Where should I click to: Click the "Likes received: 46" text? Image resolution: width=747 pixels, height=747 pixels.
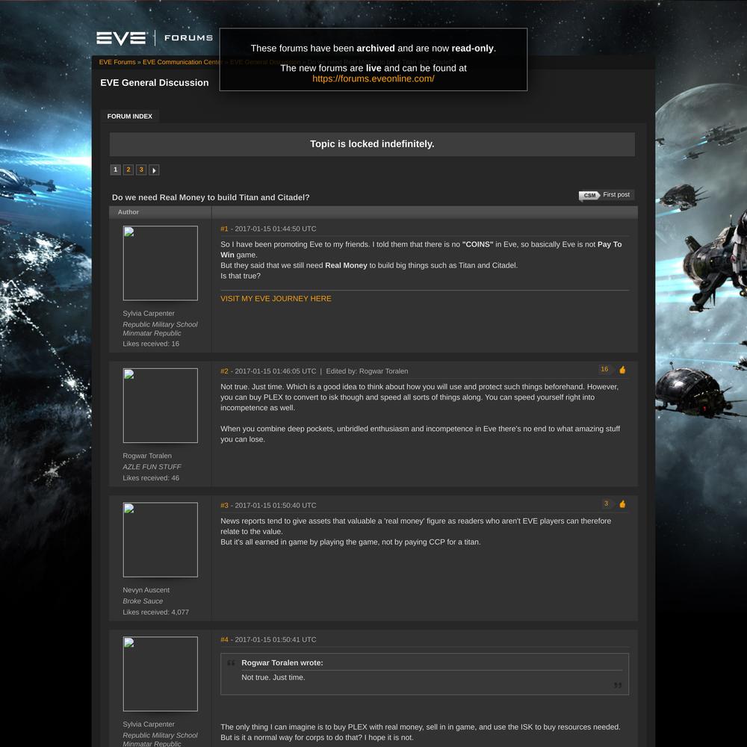[x=151, y=478]
